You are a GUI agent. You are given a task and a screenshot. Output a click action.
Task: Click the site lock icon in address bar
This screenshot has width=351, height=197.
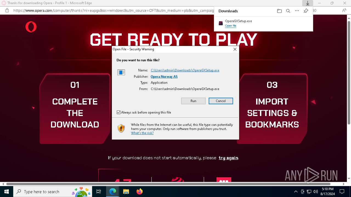tap(7, 10)
